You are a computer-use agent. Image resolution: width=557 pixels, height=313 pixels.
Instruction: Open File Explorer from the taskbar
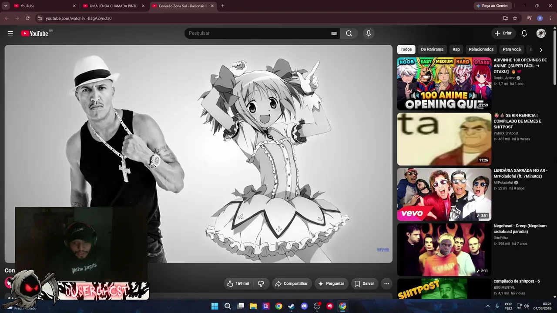coord(253,306)
